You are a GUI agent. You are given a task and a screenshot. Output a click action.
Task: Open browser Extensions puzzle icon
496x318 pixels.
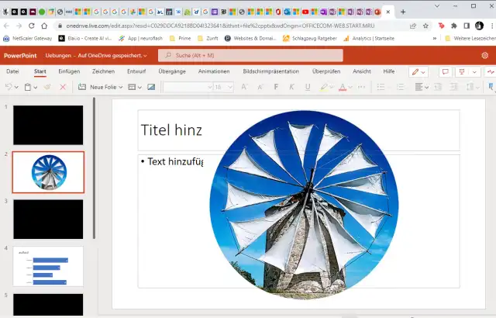pyautogui.click(x=454, y=26)
